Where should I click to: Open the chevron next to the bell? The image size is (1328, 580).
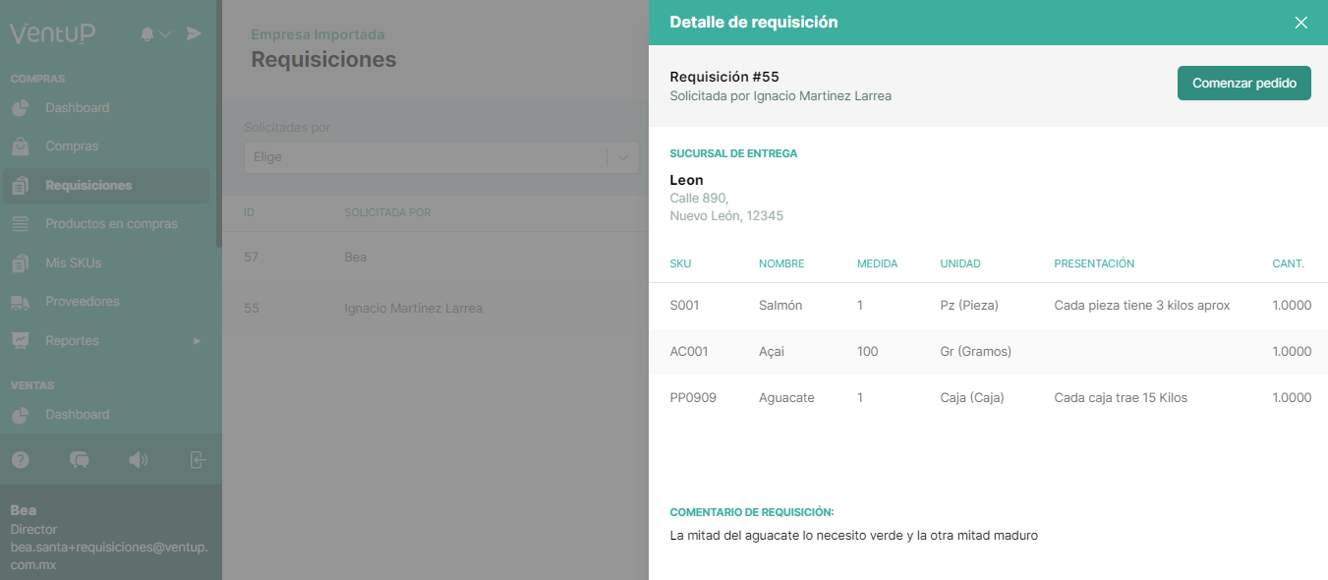point(163,32)
